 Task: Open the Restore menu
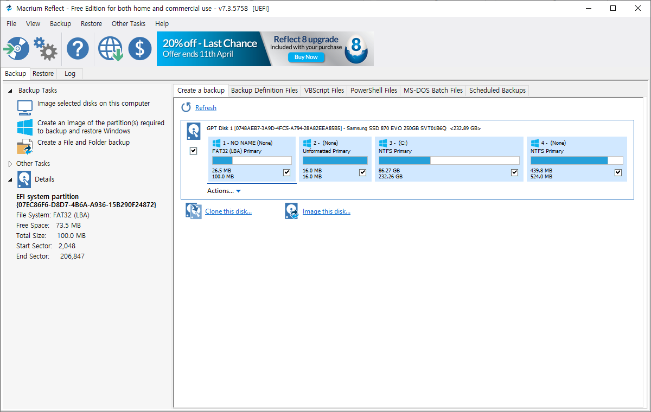point(91,24)
